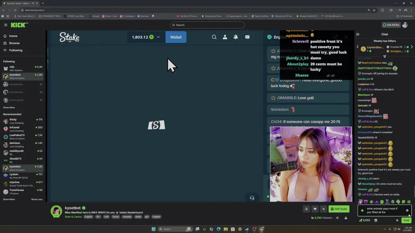Collapse Recommended list with Show Less
The width and height of the screenshot is (415, 233).
coord(37,199)
